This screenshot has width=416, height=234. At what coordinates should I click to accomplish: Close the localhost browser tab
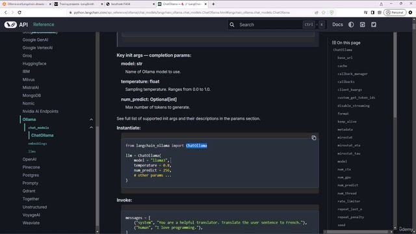[153, 4]
